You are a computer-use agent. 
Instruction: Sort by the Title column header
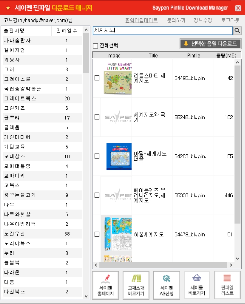[153, 55]
